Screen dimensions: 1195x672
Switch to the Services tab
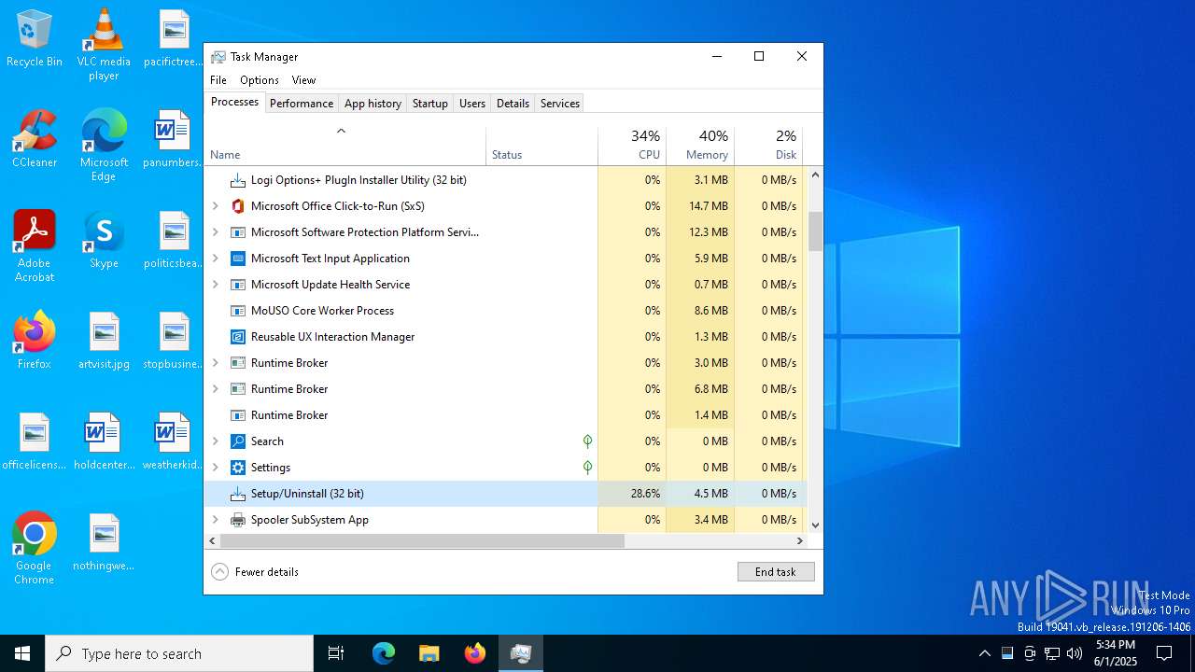(560, 104)
